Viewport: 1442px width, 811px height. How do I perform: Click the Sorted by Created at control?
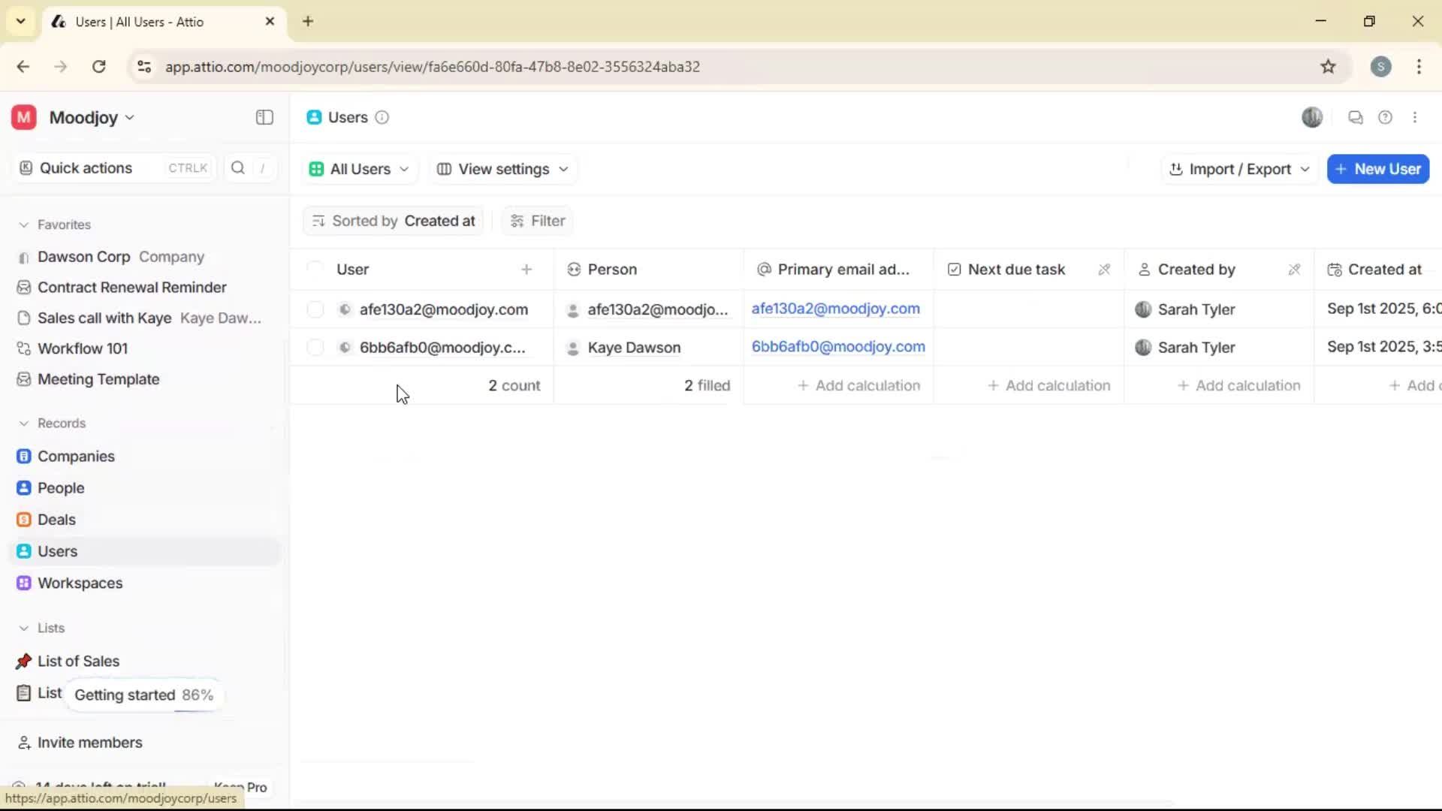393,220
